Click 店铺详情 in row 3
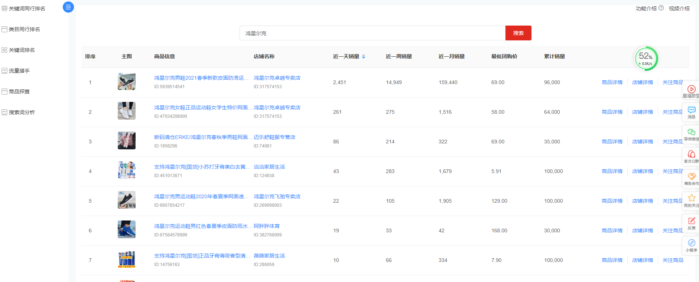Image resolution: width=699 pixels, height=282 pixels. point(643,142)
